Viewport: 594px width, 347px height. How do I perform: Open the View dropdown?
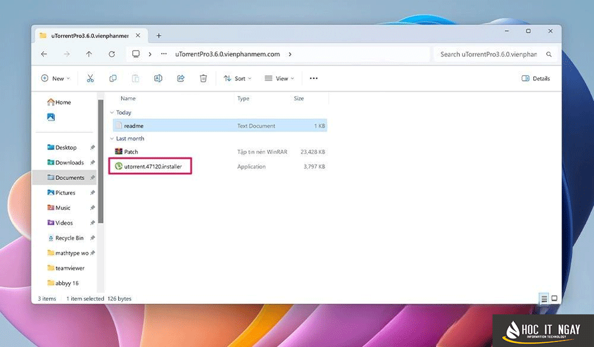tap(279, 78)
